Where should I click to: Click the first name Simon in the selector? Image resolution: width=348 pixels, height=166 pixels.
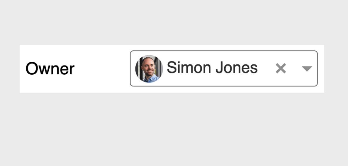[x=189, y=68]
